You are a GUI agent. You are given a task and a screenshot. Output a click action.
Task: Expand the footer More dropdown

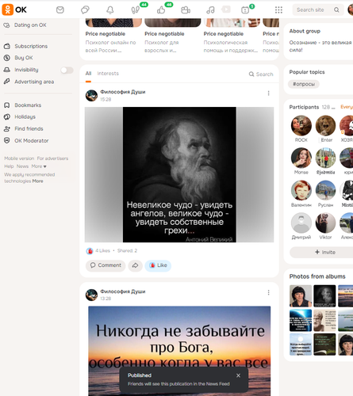tap(39, 166)
